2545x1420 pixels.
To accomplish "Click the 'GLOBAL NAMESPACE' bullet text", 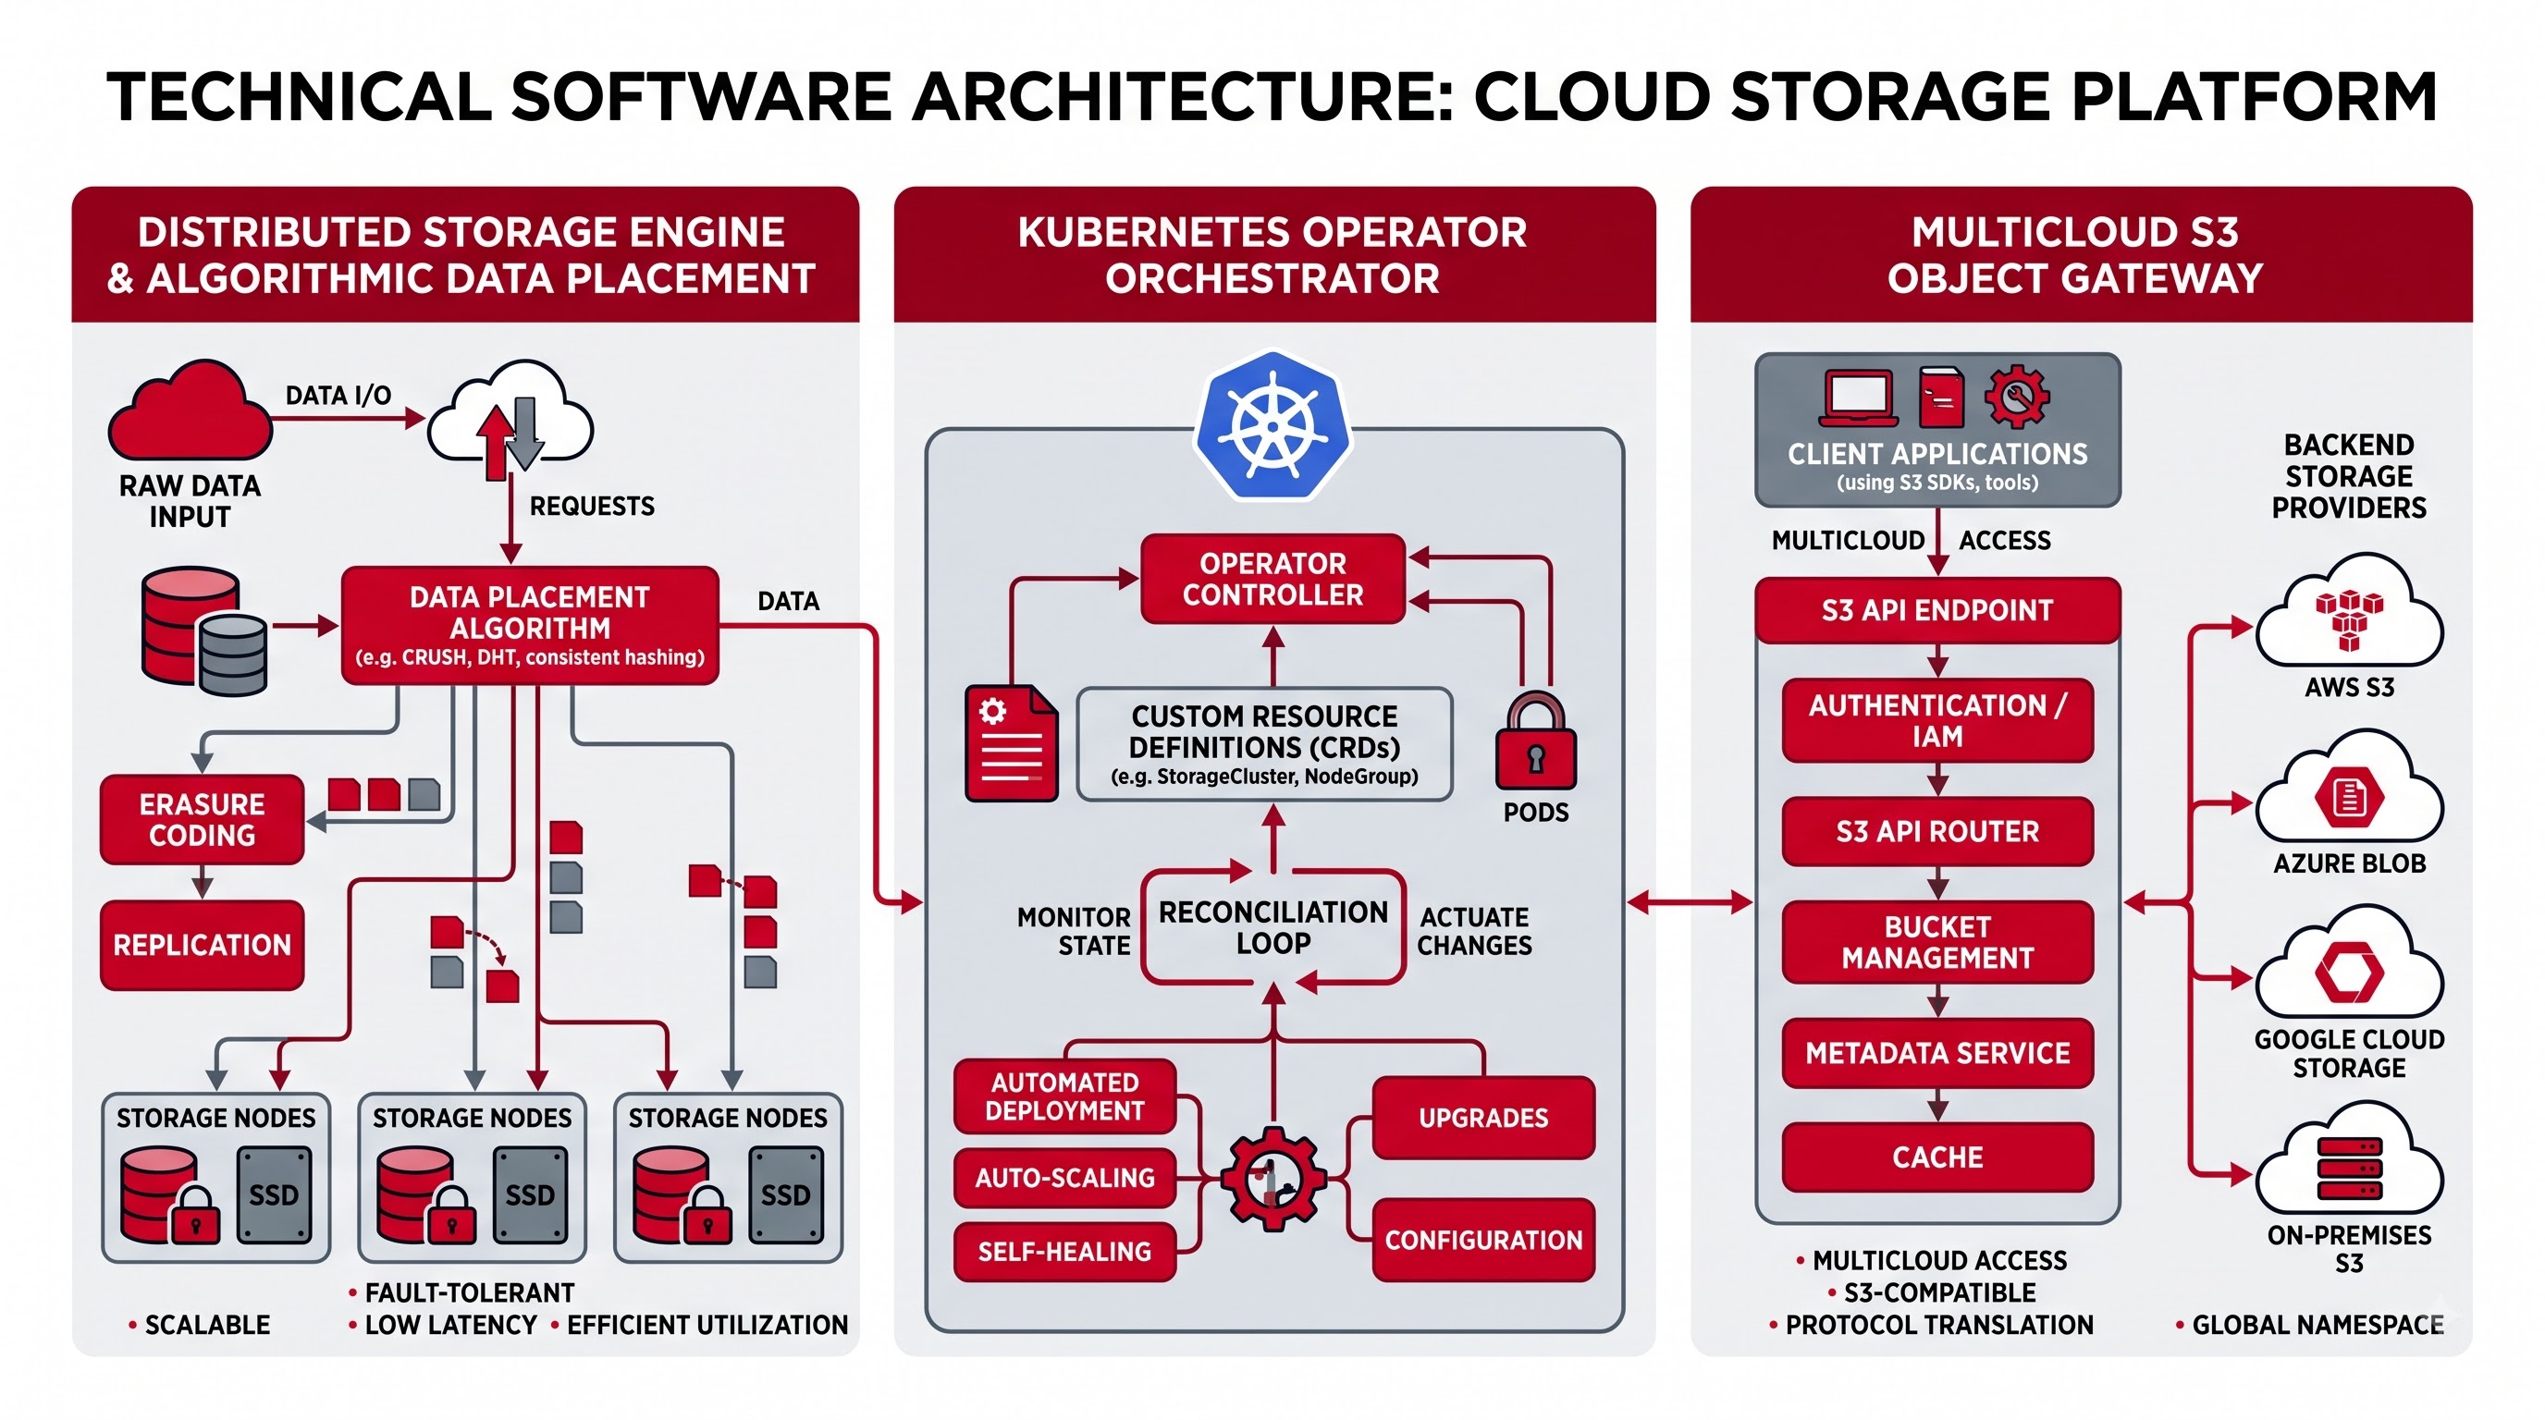I will [x=2318, y=1325].
